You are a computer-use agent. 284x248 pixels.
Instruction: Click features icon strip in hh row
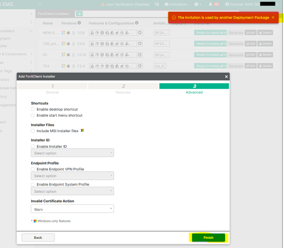(x=113, y=55)
